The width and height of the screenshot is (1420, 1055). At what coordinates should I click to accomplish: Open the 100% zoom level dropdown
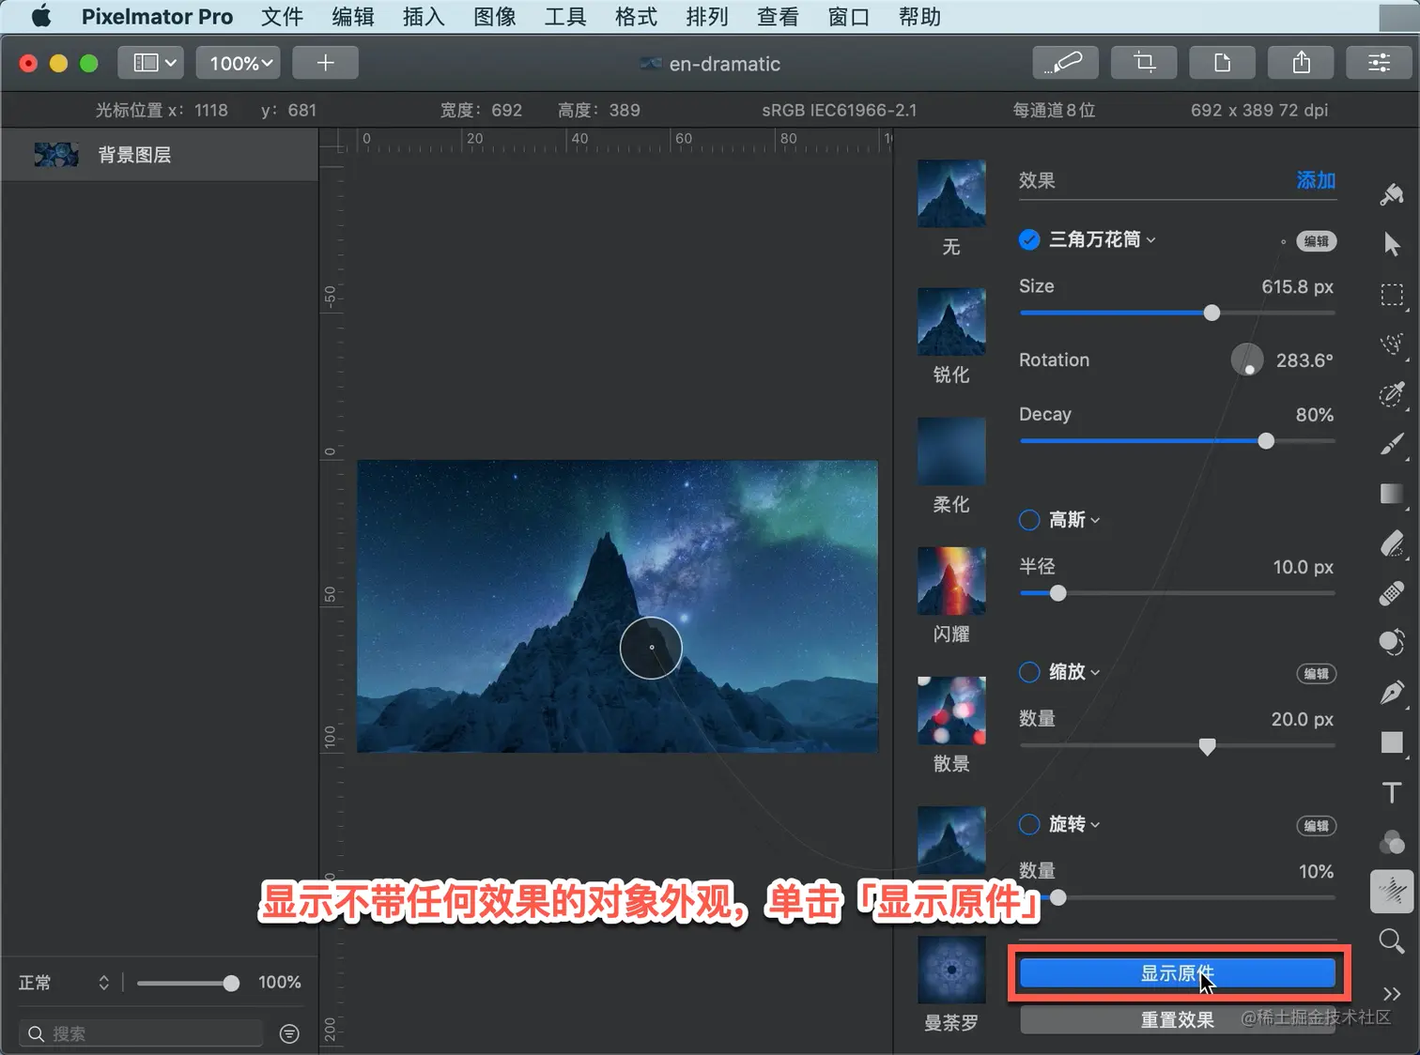click(240, 63)
